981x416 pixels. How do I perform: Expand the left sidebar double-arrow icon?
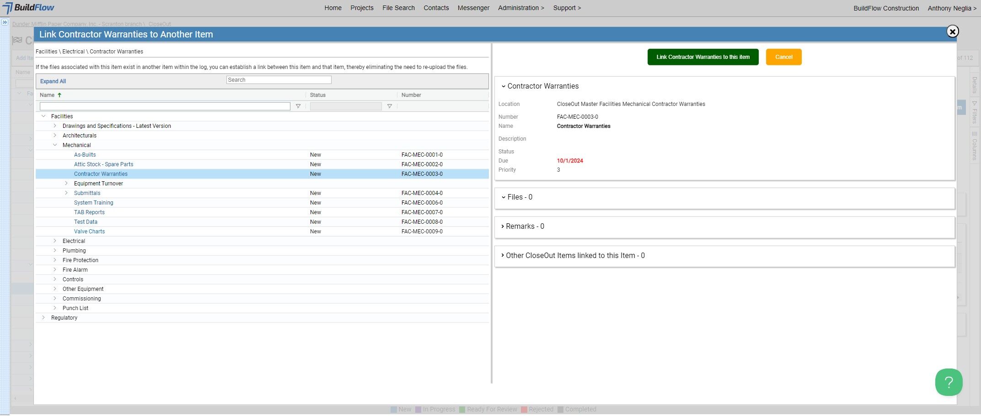pos(5,22)
